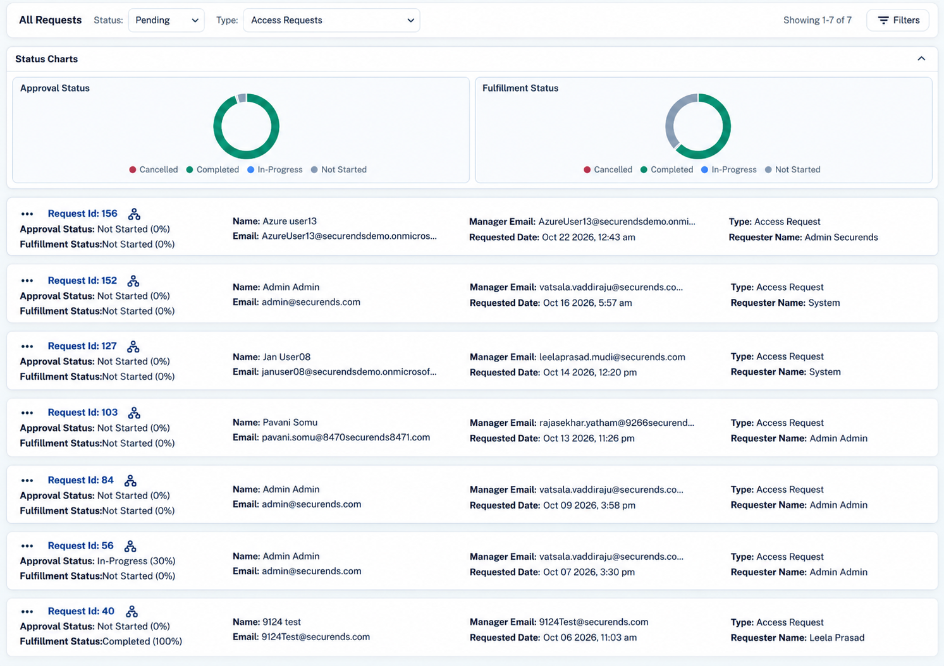Open the workflow icon for Request Id 152
944x666 pixels.
(x=133, y=281)
